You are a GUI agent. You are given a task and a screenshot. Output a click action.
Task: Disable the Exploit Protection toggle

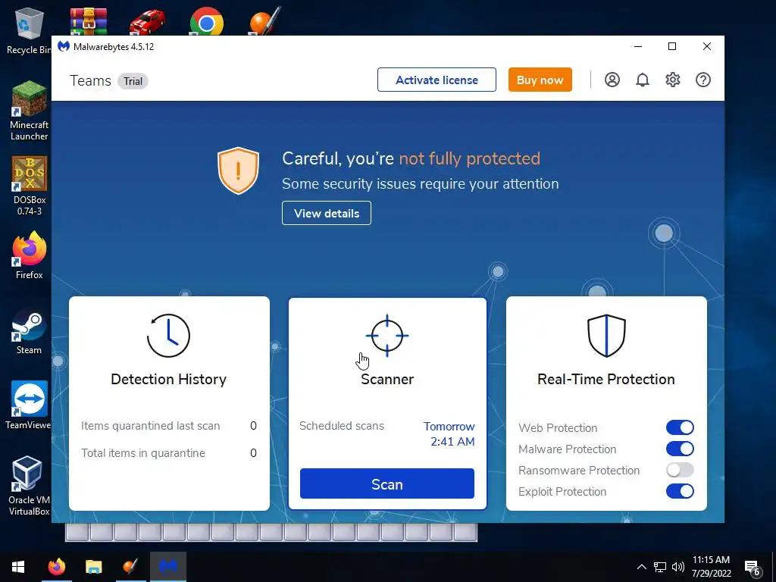pos(680,491)
